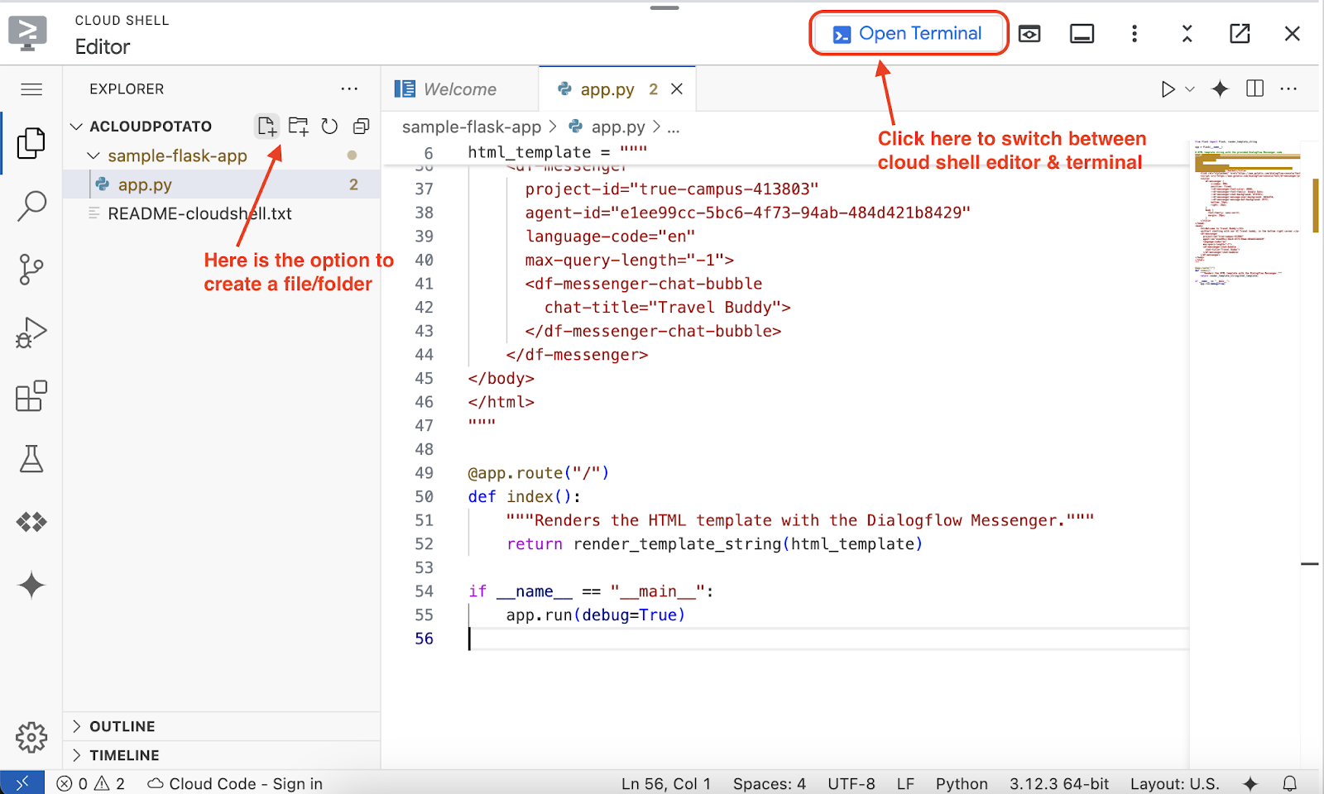Refresh the Explorer file list

coord(329,126)
